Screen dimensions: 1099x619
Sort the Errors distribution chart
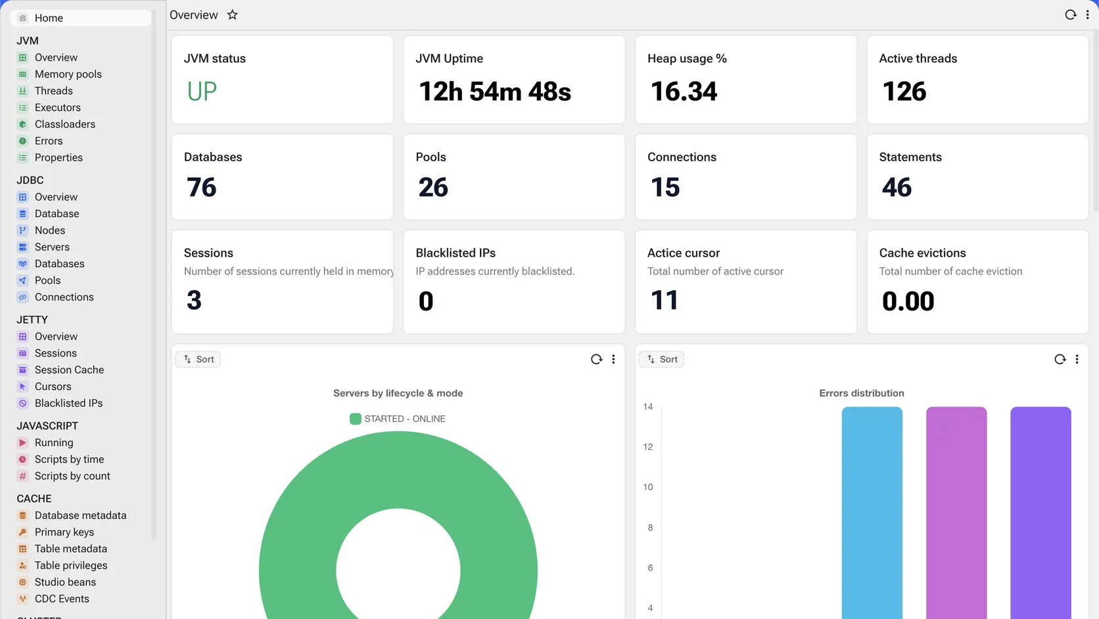[661, 359]
